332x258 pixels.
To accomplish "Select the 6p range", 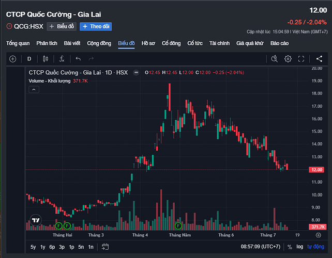I will 52,247.
